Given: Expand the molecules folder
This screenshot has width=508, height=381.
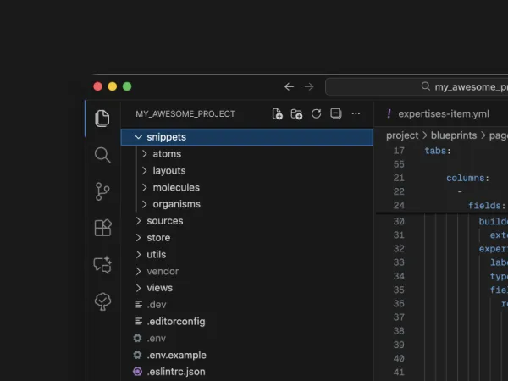Looking at the screenshot, I should [x=145, y=188].
